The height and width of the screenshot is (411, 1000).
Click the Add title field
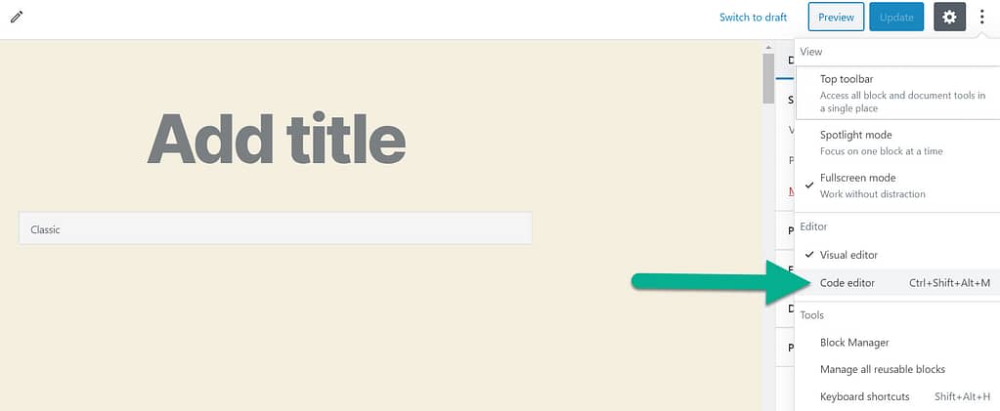point(276,140)
